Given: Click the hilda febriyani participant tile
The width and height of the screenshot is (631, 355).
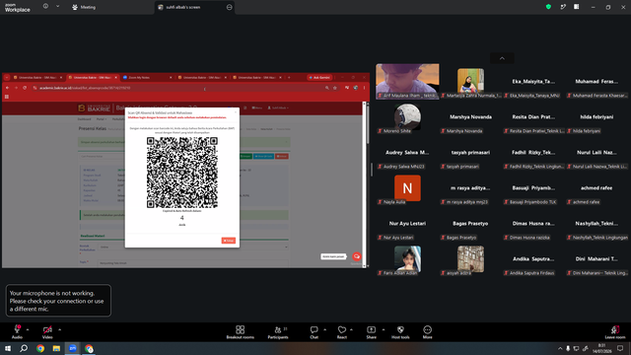Looking at the screenshot, I should 596,116.
